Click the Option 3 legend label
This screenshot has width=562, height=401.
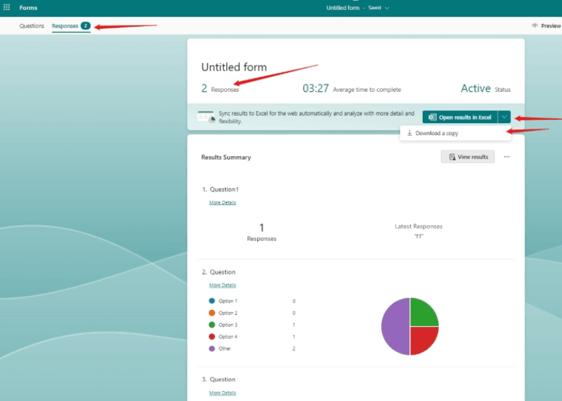pos(228,325)
